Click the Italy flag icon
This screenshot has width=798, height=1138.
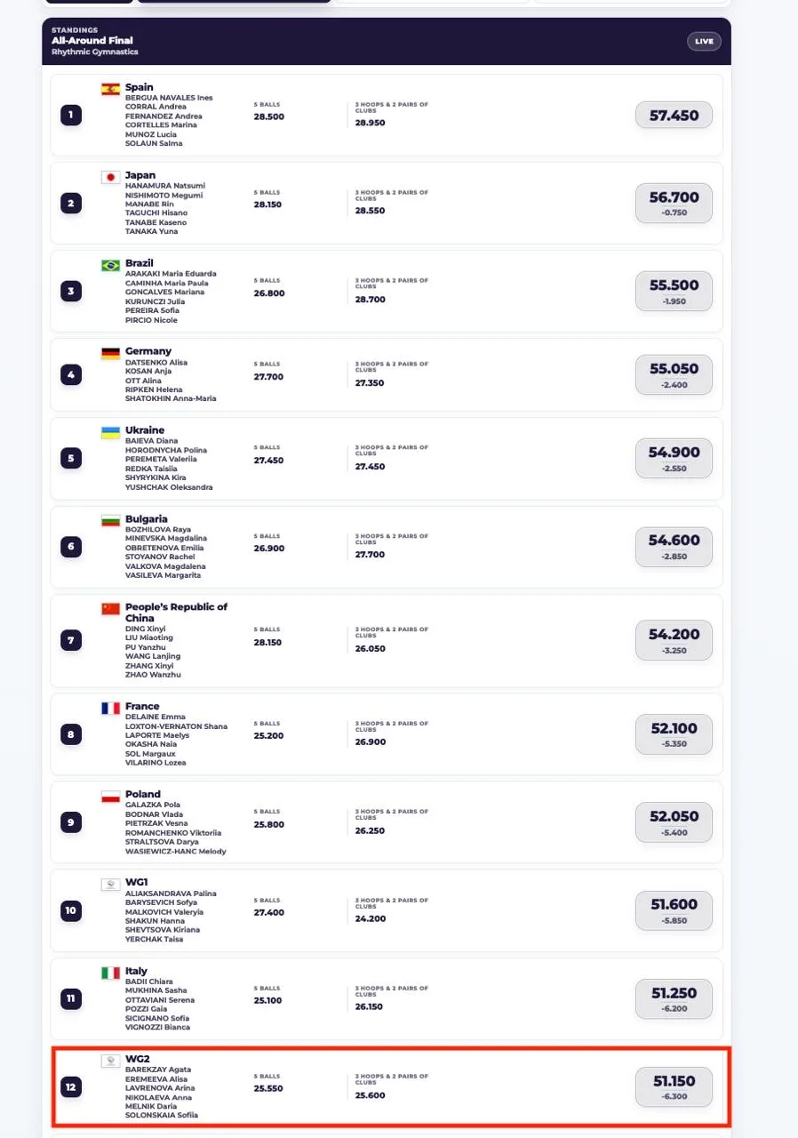coord(111,973)
